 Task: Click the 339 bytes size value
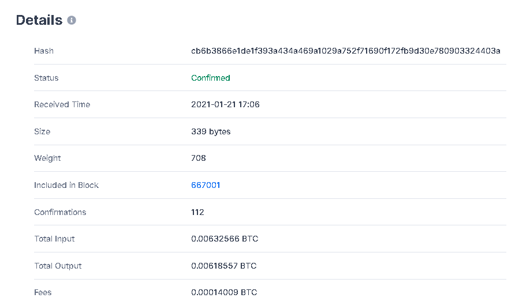[211, 132]
